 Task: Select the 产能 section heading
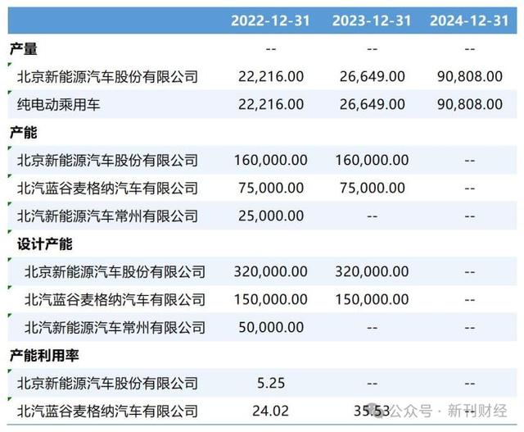coord(24,133)
